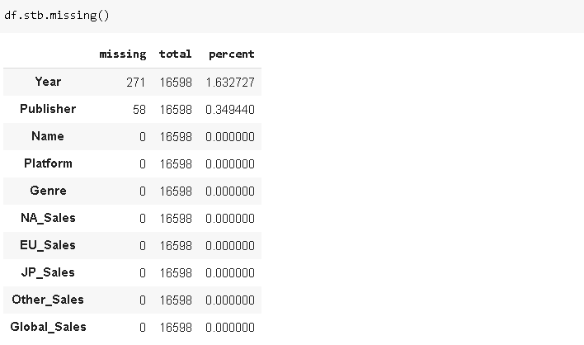
Task: Select missing value 58 for Publisher
Action: click(139, 110)
